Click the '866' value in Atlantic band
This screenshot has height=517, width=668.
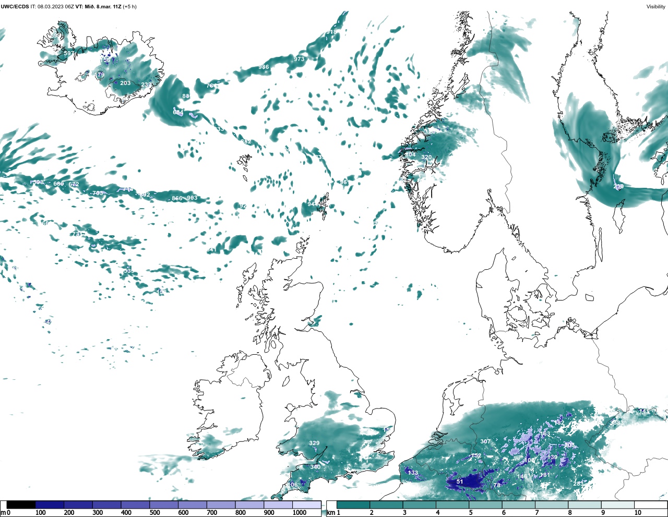coord(177,198)
